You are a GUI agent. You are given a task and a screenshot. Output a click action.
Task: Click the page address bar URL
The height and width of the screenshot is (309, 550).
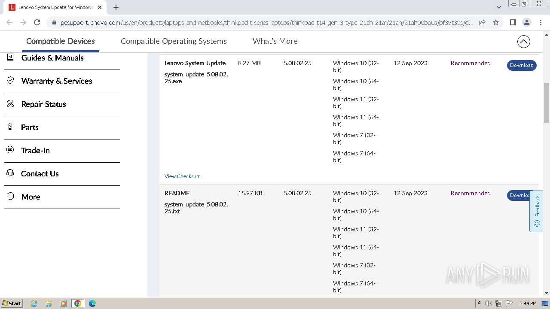tap(266, 22)
